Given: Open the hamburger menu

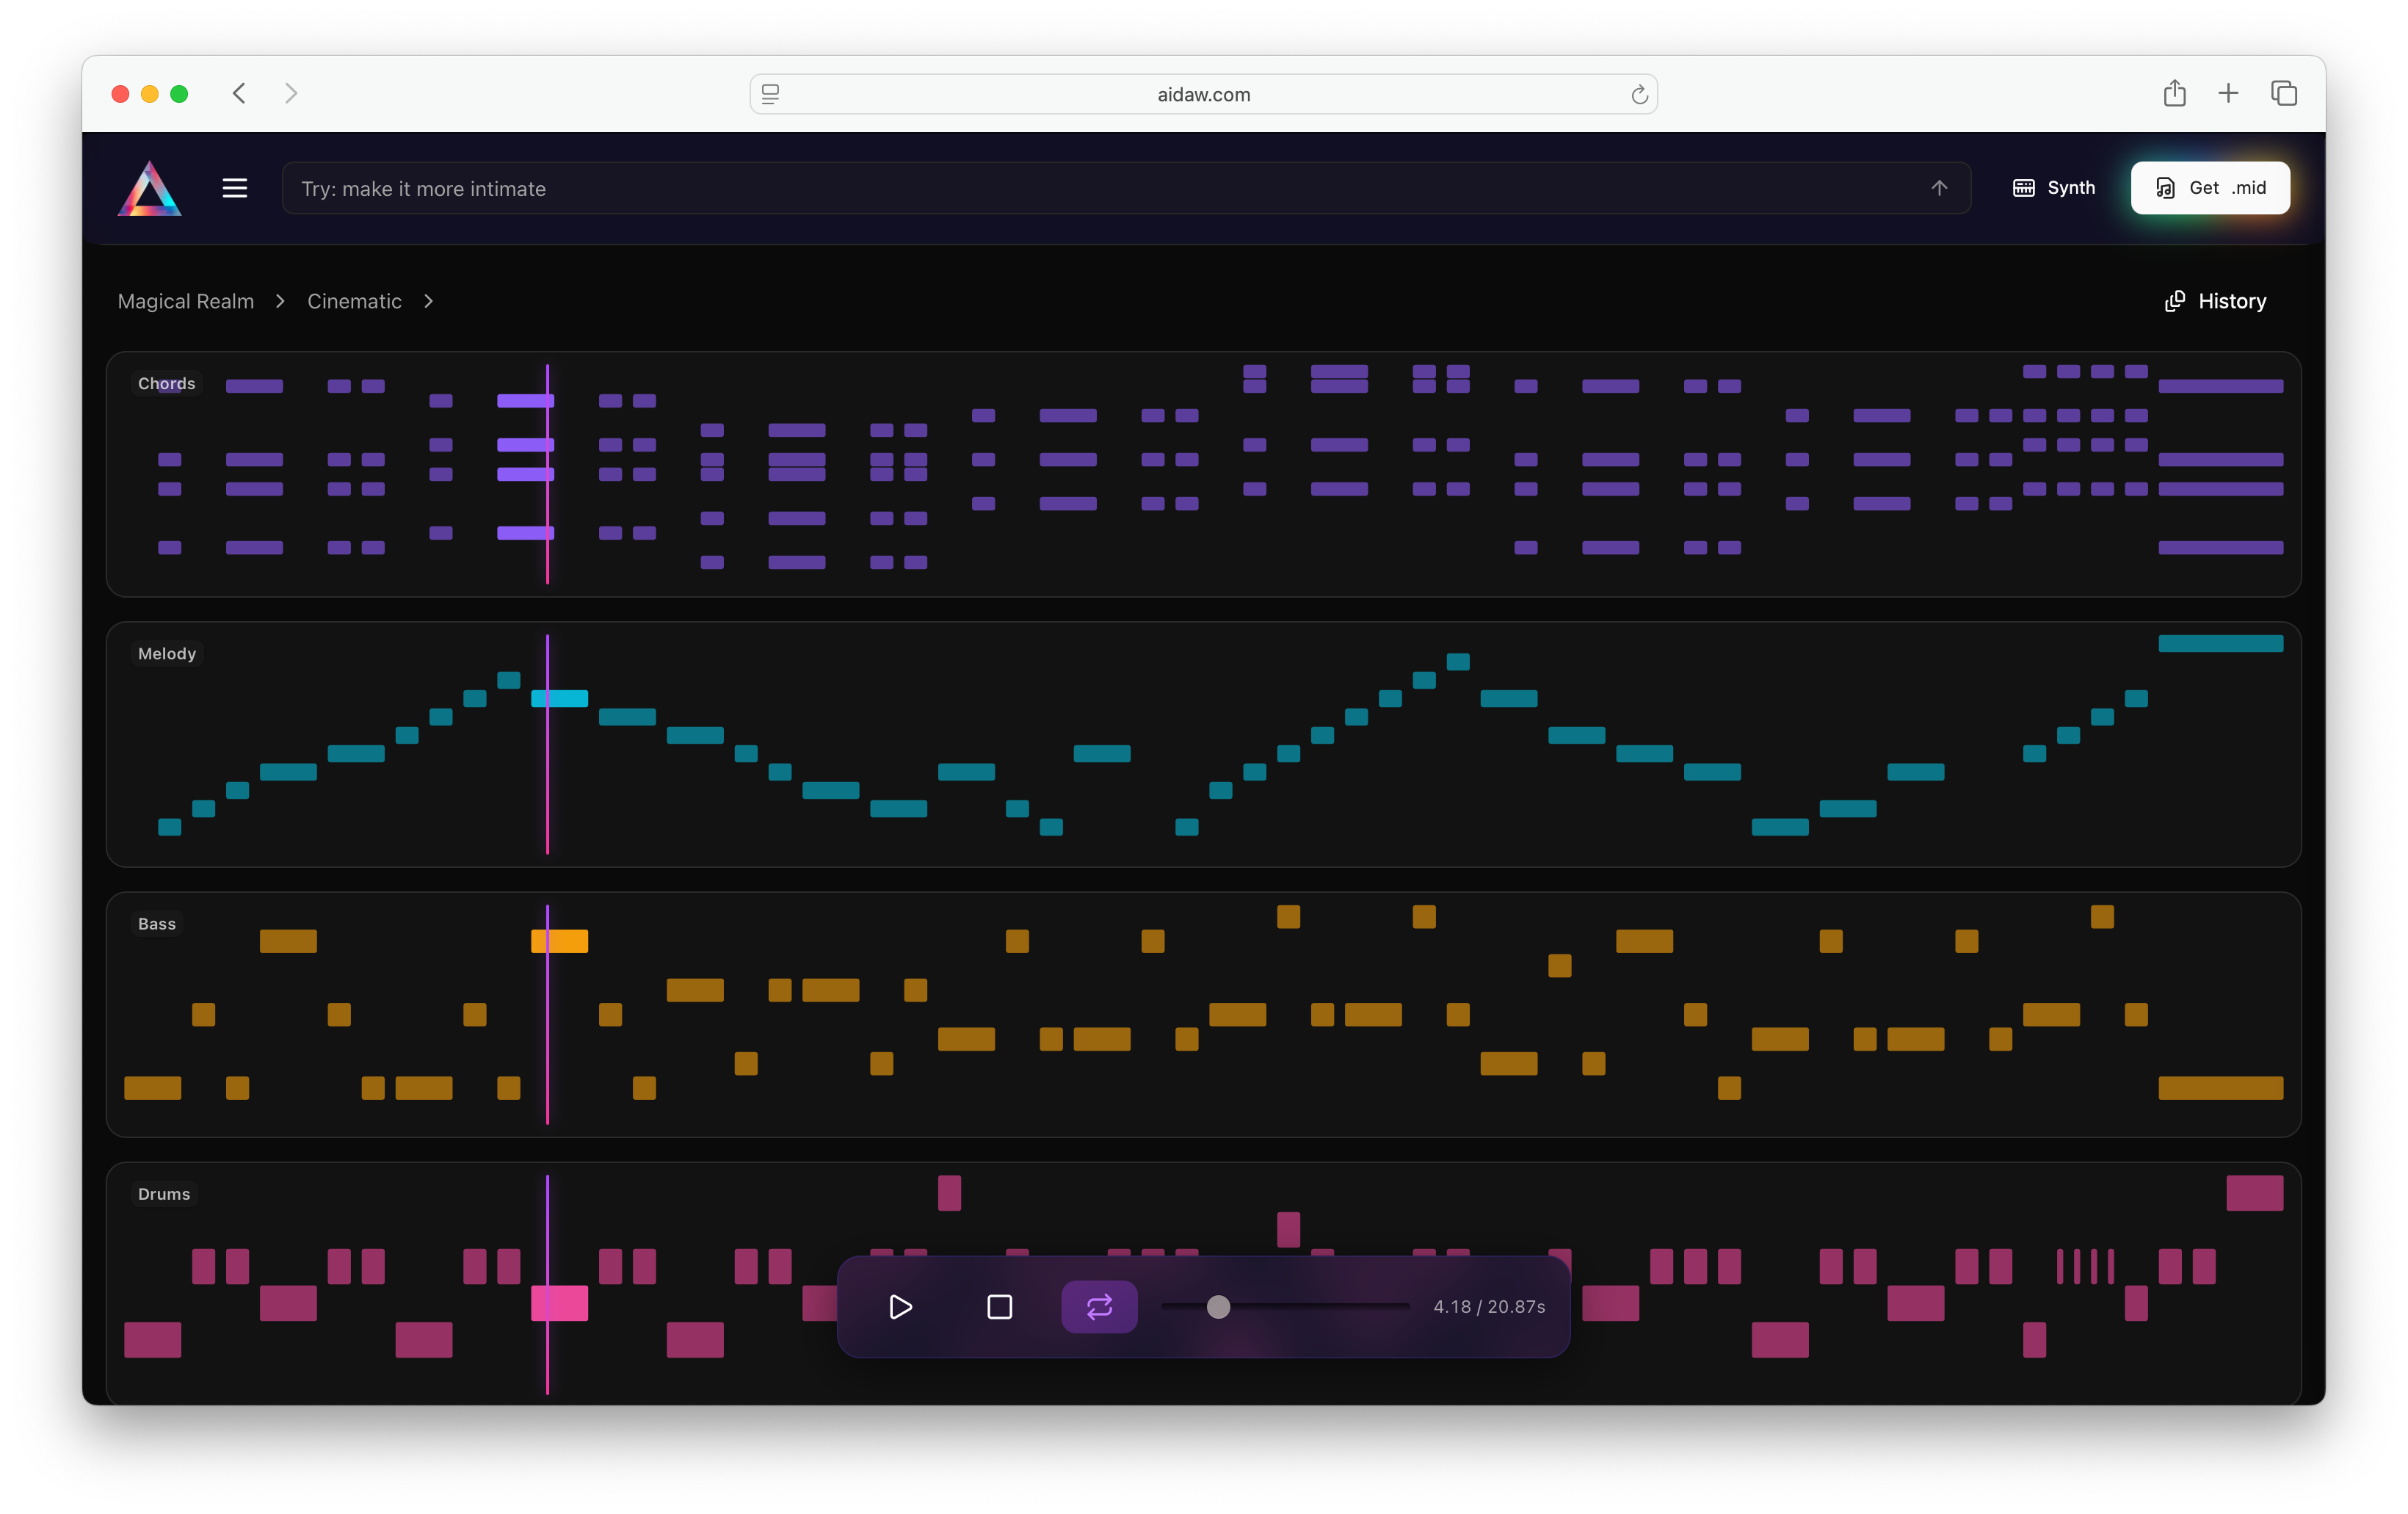Looking at the screenshot, I should (x=234, y=188).
